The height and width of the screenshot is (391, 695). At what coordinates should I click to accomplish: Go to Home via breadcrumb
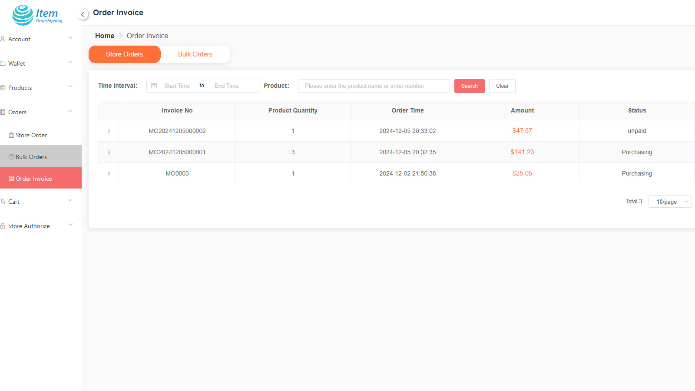[x=105, y=36]
